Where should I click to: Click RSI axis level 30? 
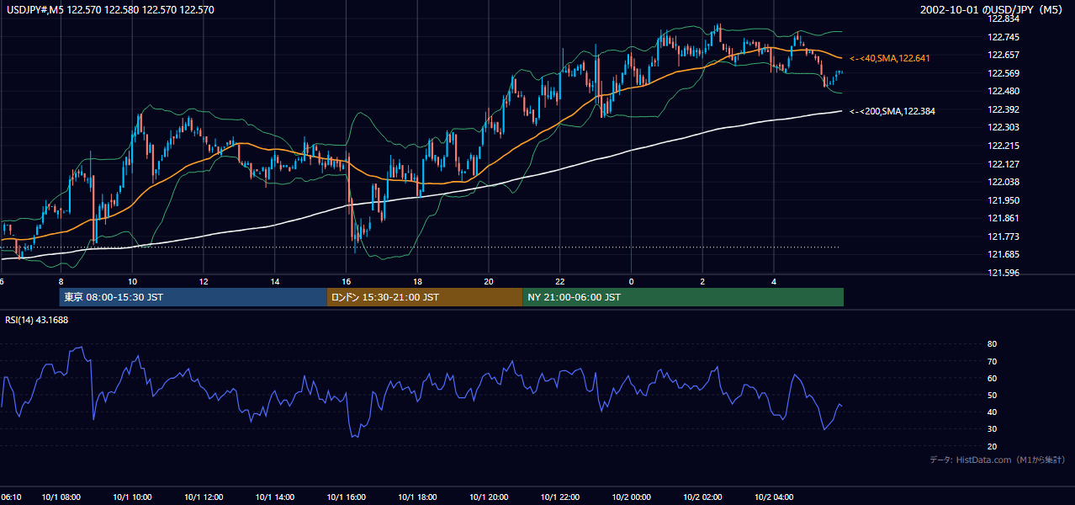pos(993,428)
